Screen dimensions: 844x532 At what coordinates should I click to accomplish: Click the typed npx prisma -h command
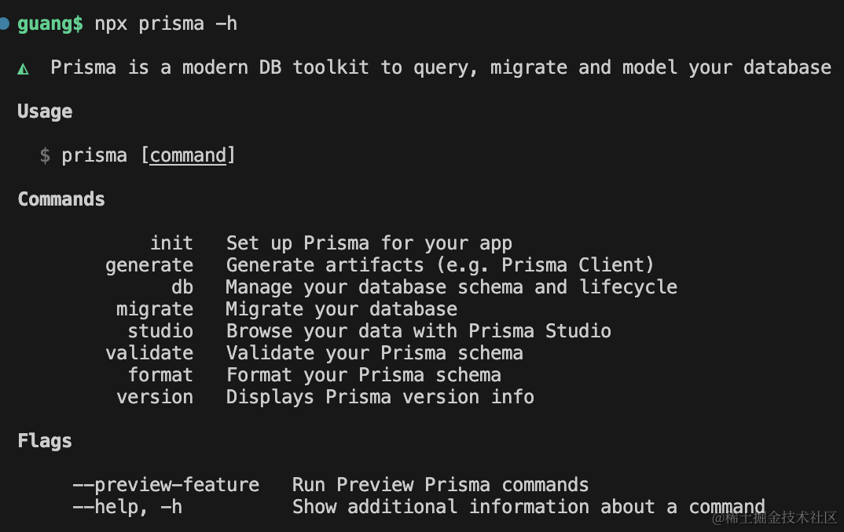pos(166,24)
